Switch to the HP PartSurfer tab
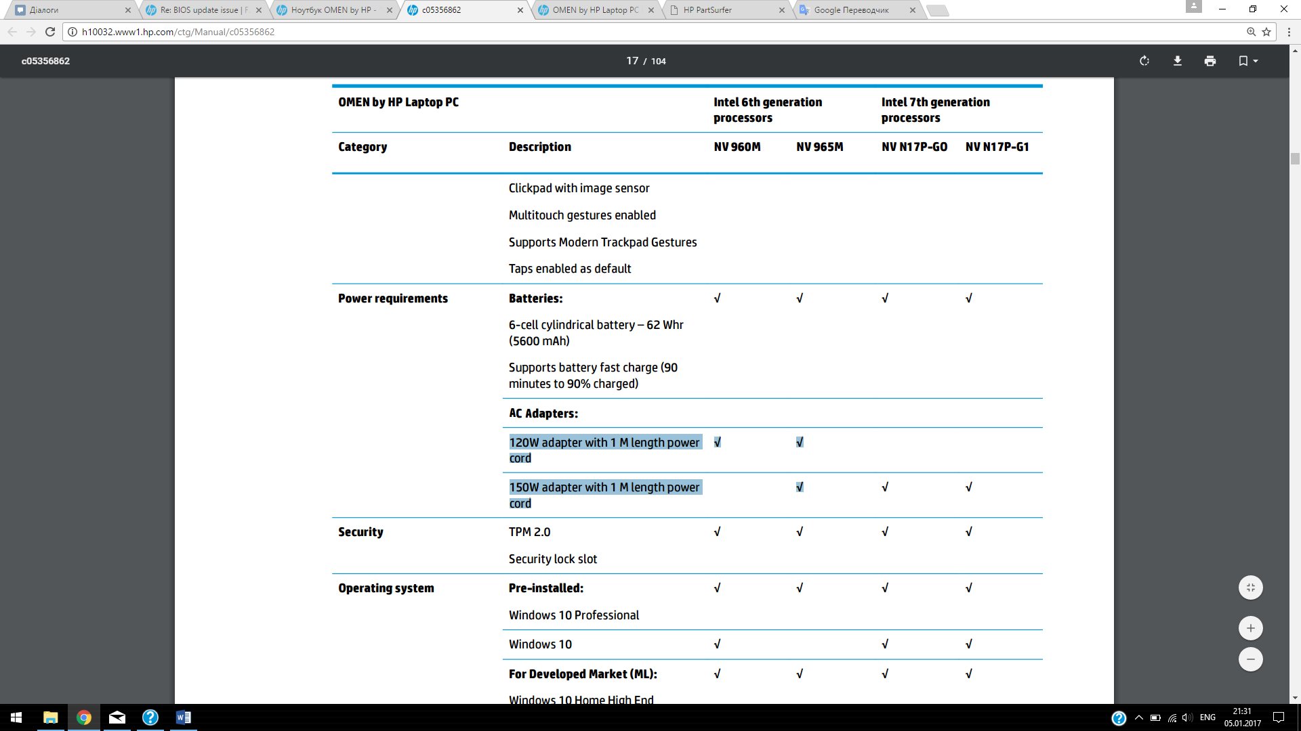 click(707, 10)
